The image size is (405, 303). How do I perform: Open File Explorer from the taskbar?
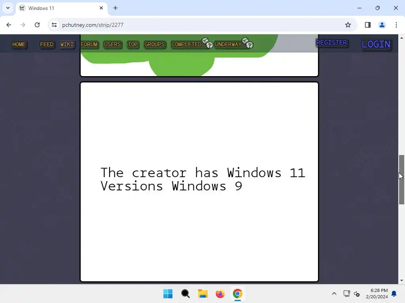pos(203,294)
